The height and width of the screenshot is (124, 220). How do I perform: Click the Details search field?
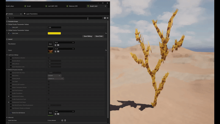pos(55,18)
